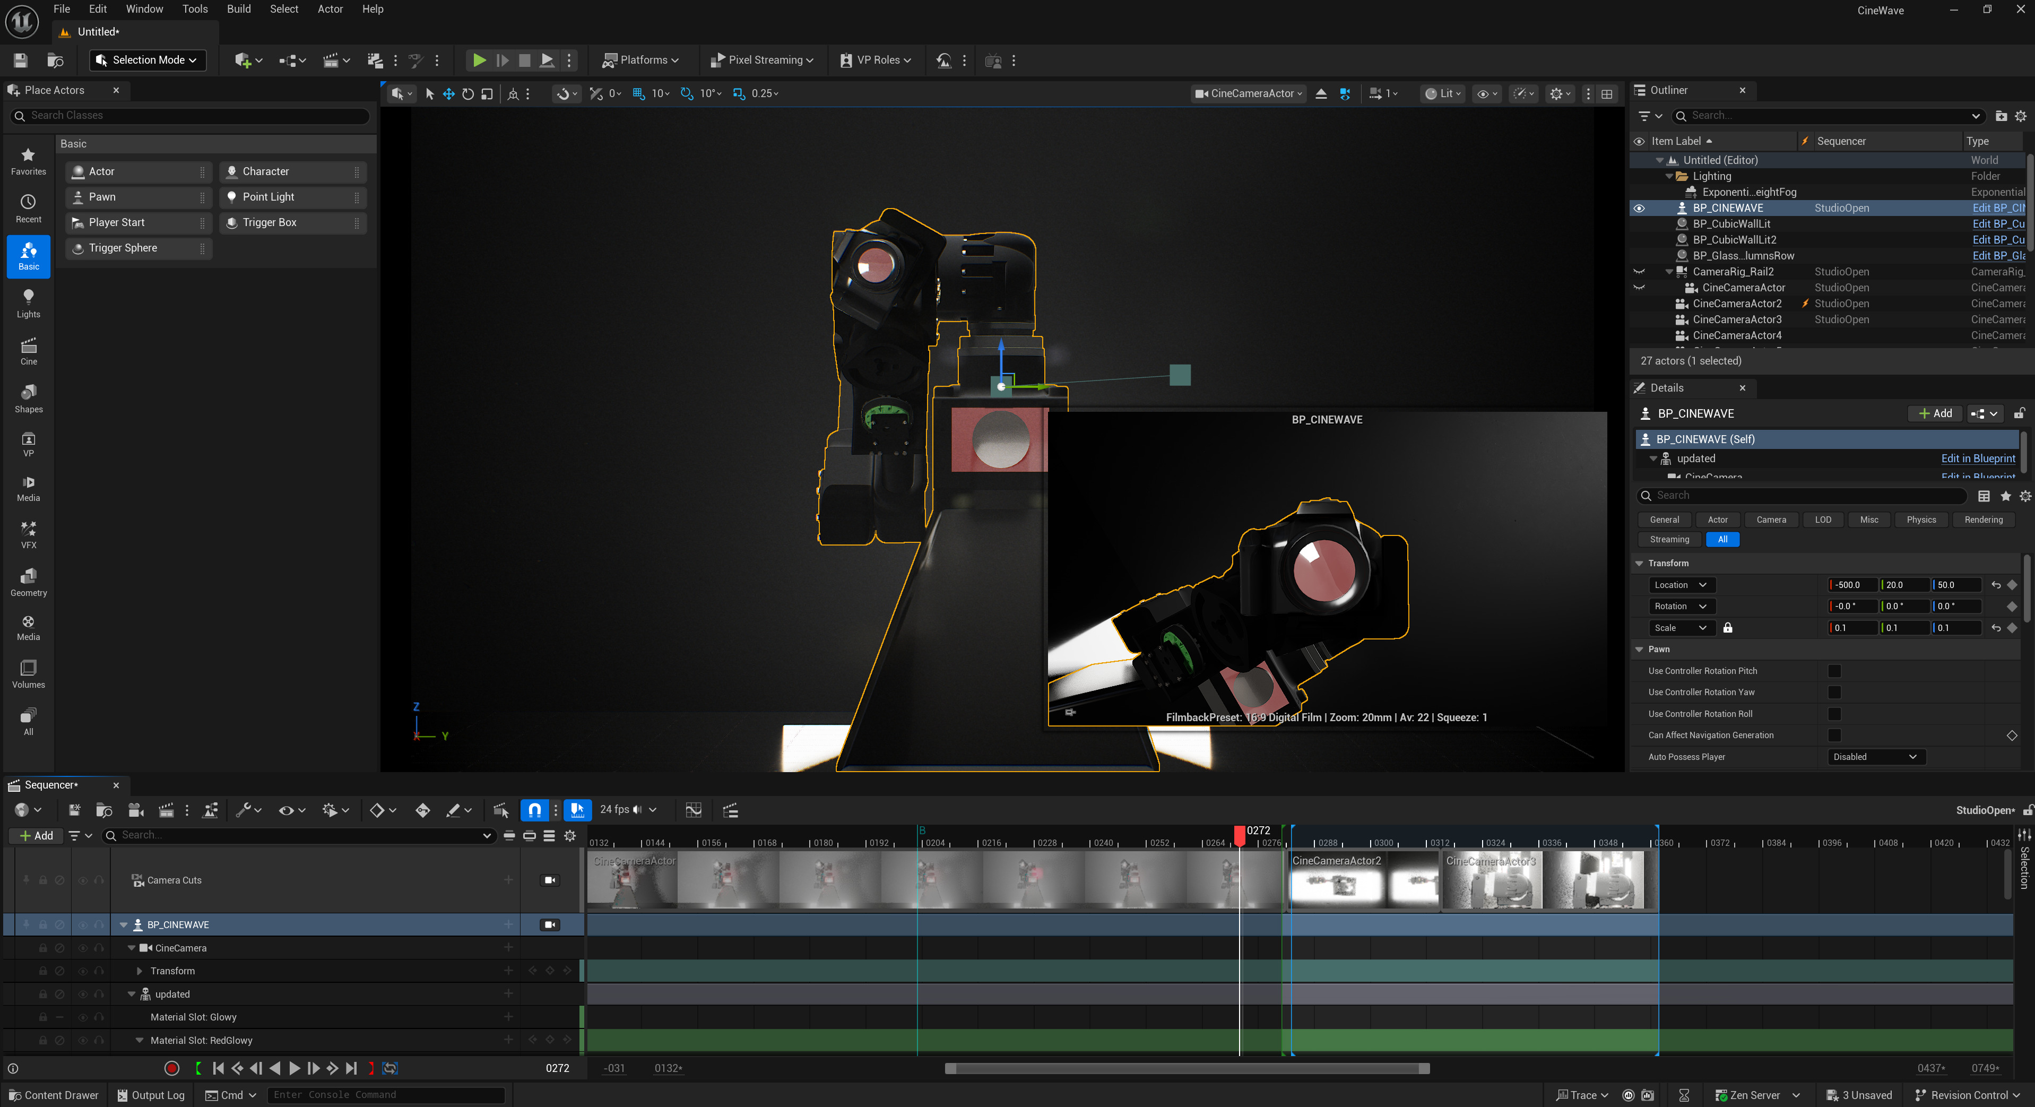Click Edit in Blueprint link for updated
The height and width of the screenshot is (1107, 2035).
[1977, 459]
